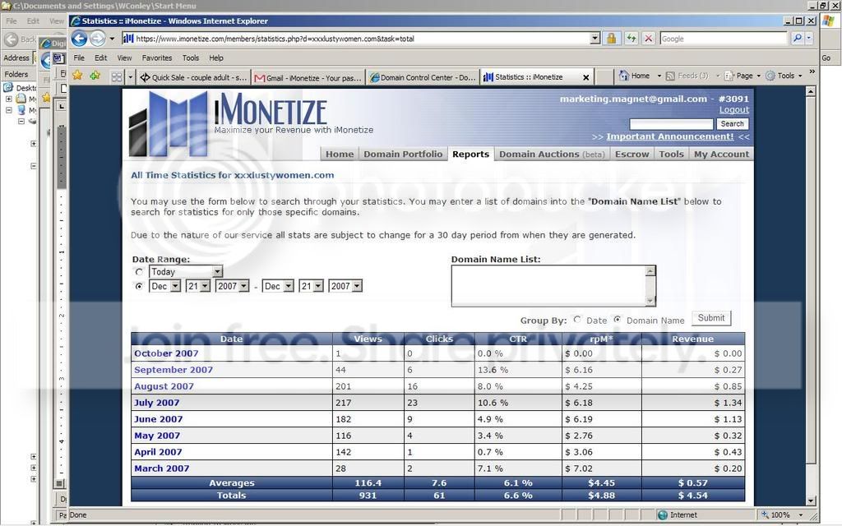The image size is (842, 526).
Task: Click the Home house icon in command bar
Action: (623, 76)
